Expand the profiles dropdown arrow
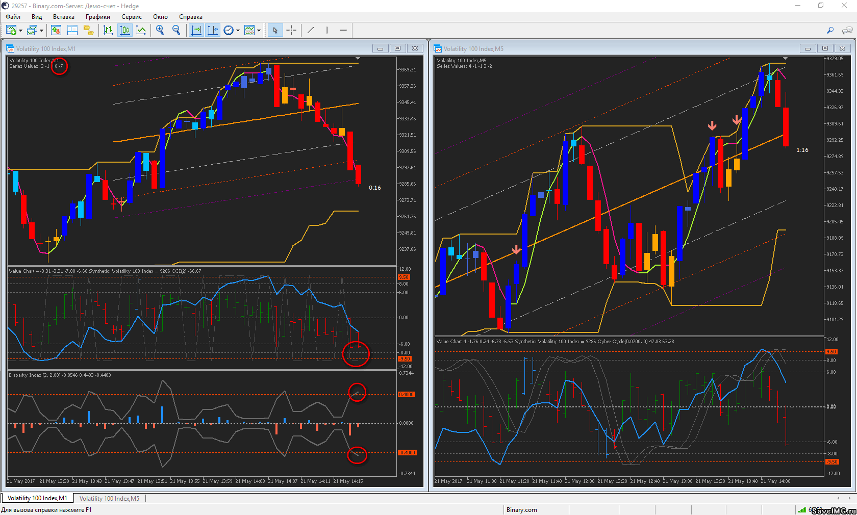Viewport: 857px width, 515px height. point(41,31)
